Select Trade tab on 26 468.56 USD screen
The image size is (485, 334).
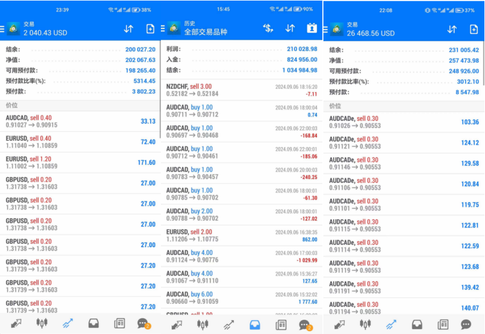click(x=392, y=325)
